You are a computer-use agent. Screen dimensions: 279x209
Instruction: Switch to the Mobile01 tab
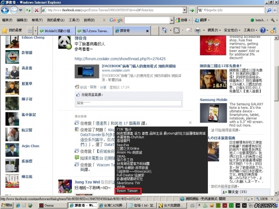(x=57, y=31)
